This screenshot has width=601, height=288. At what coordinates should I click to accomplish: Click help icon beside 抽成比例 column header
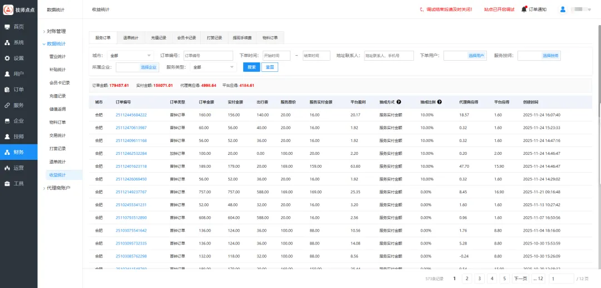(x=440, y=102)
